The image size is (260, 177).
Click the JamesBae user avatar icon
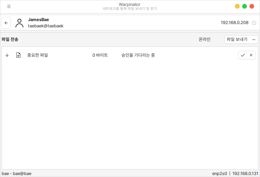pyautogui.click(x=20, y=23)
